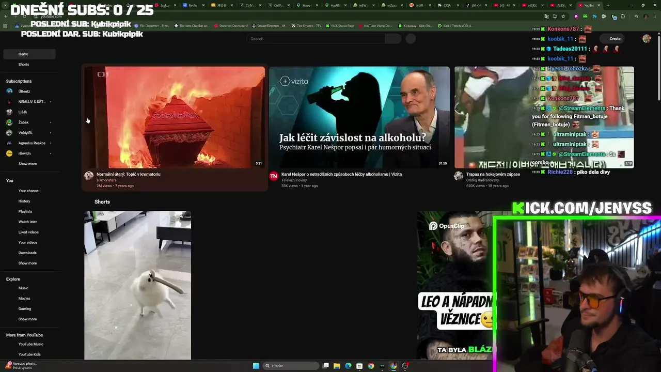
Task: Click the YouTube search field
Action: click(316, 39)
